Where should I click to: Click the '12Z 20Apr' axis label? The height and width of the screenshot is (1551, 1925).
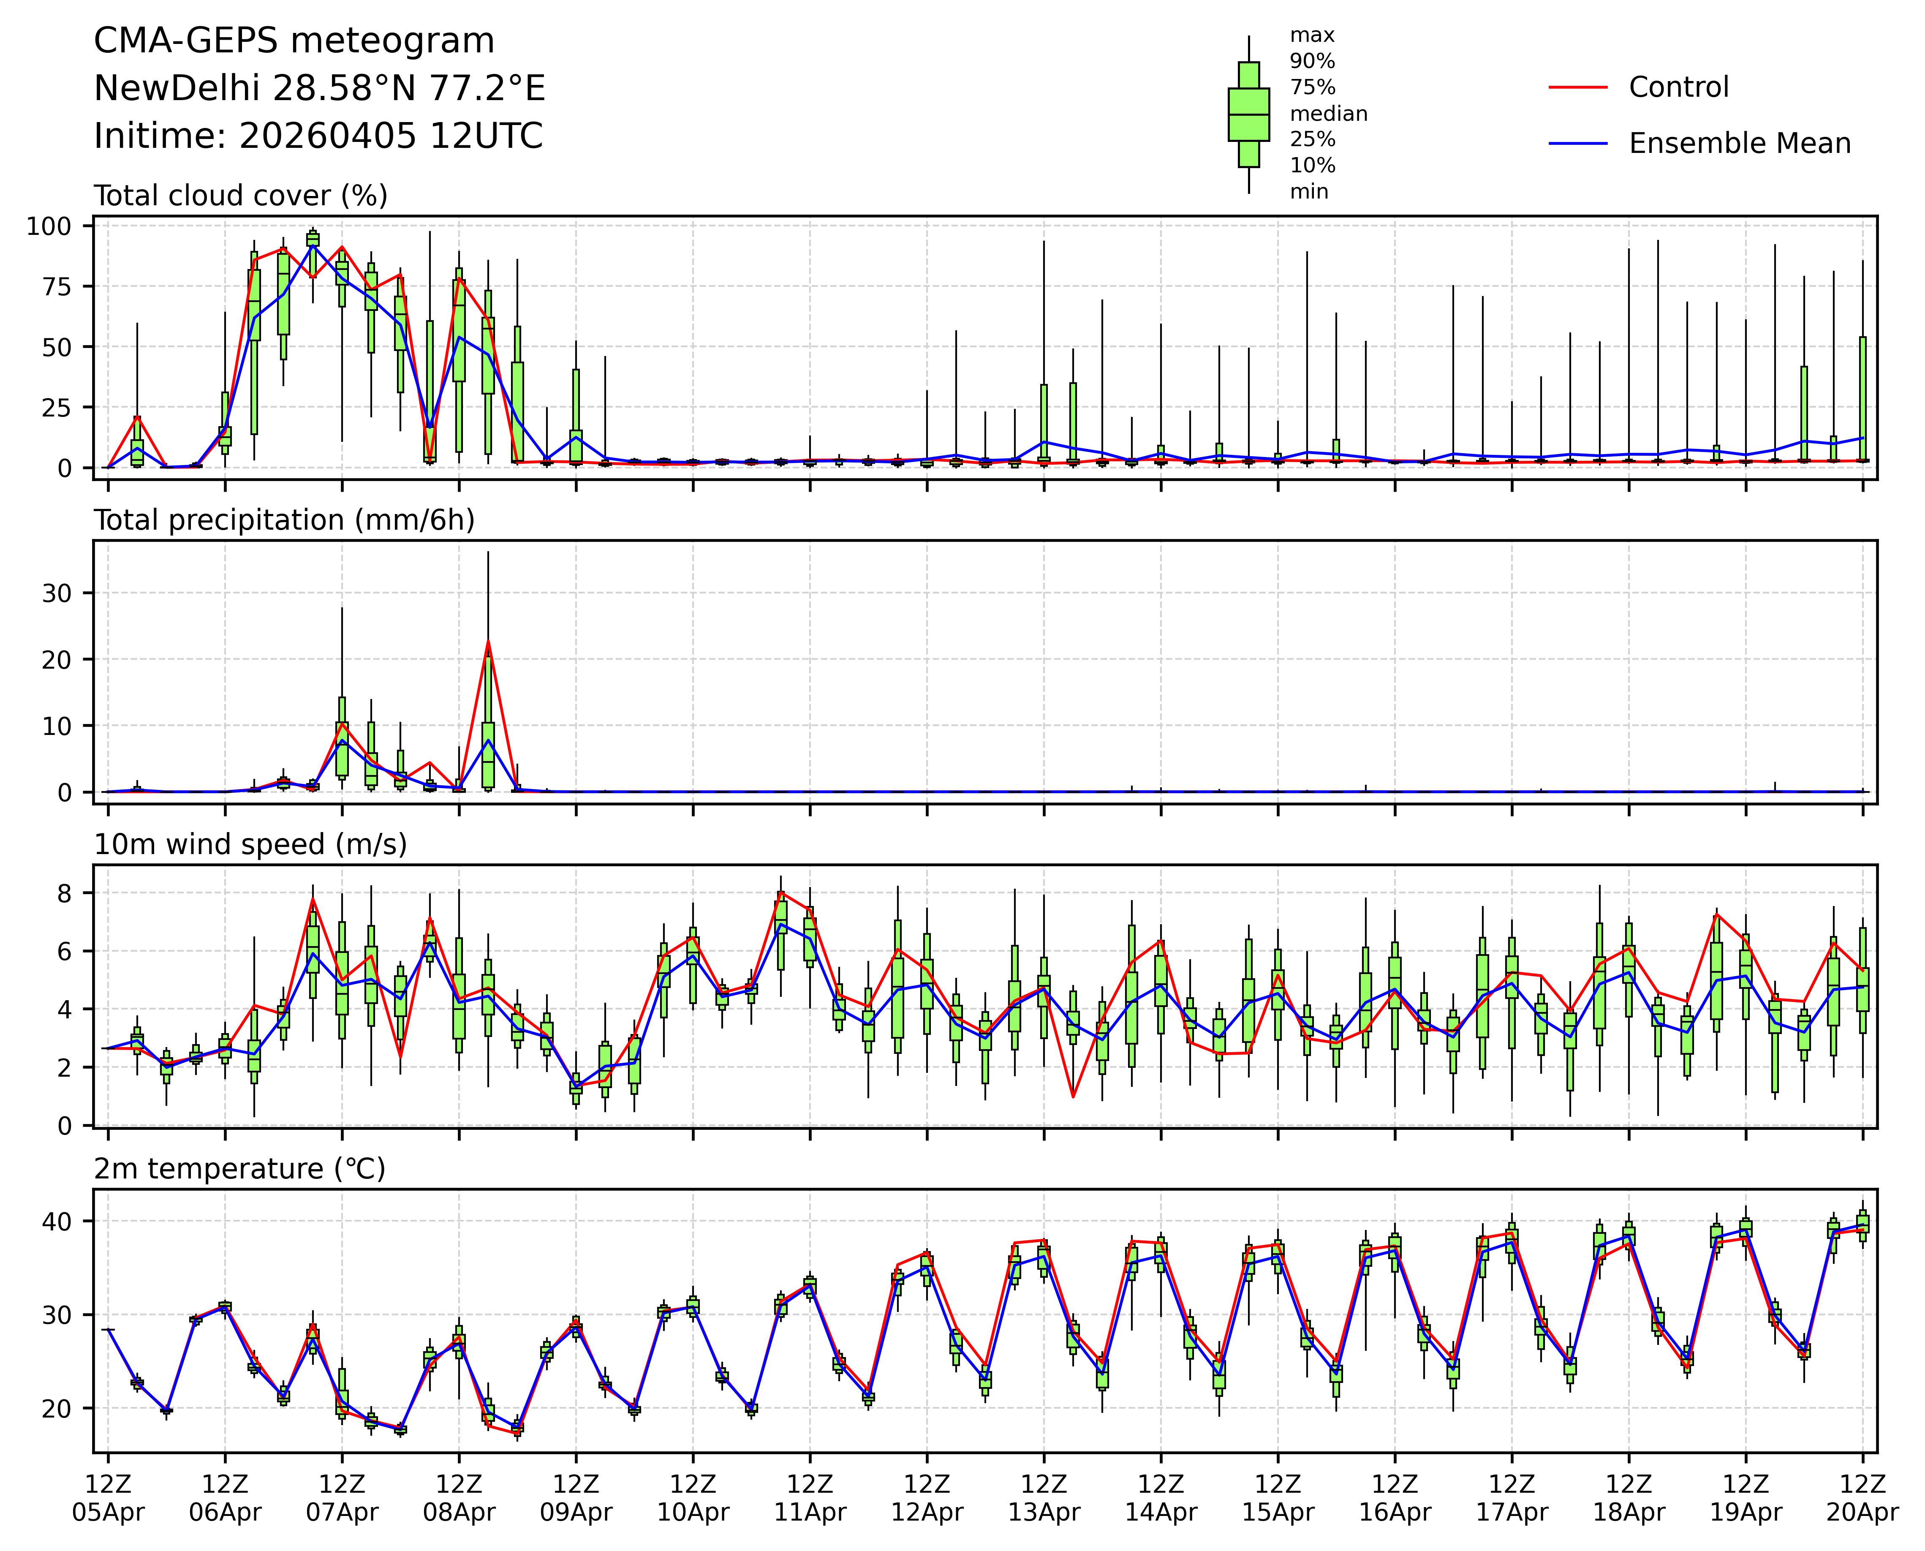click(x=1862, y=1497)
